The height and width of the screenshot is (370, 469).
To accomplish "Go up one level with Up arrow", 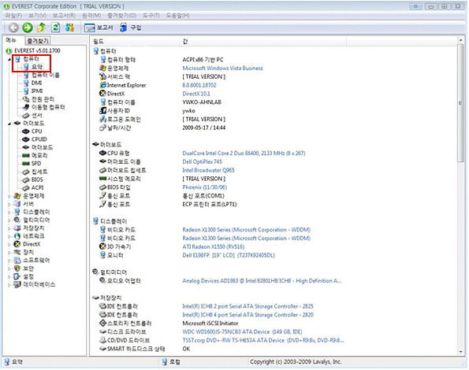I will pos(42,28).
